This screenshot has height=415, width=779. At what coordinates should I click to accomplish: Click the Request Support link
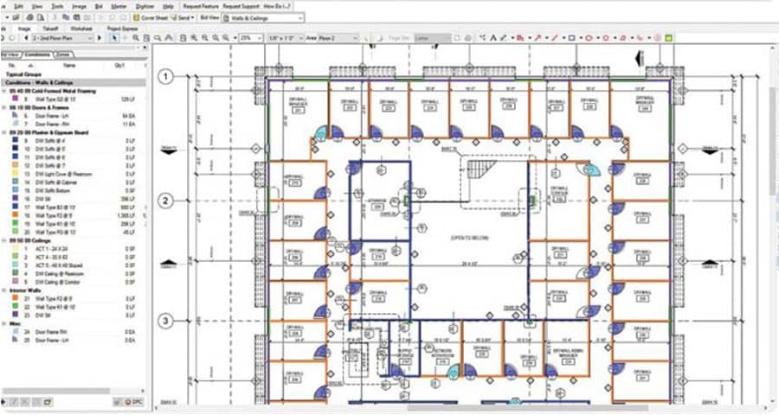[x=241, y=6]
